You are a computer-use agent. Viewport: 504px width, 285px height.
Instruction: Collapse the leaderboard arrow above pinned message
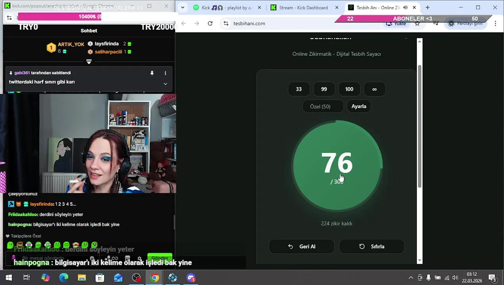click(89, 61)
